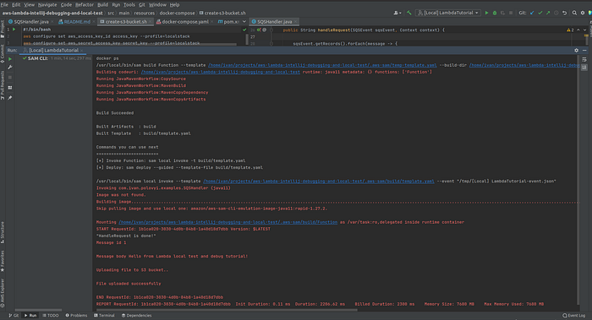
Task: Open the Building codeuri project path link
Action: click(x=221, y=72)
